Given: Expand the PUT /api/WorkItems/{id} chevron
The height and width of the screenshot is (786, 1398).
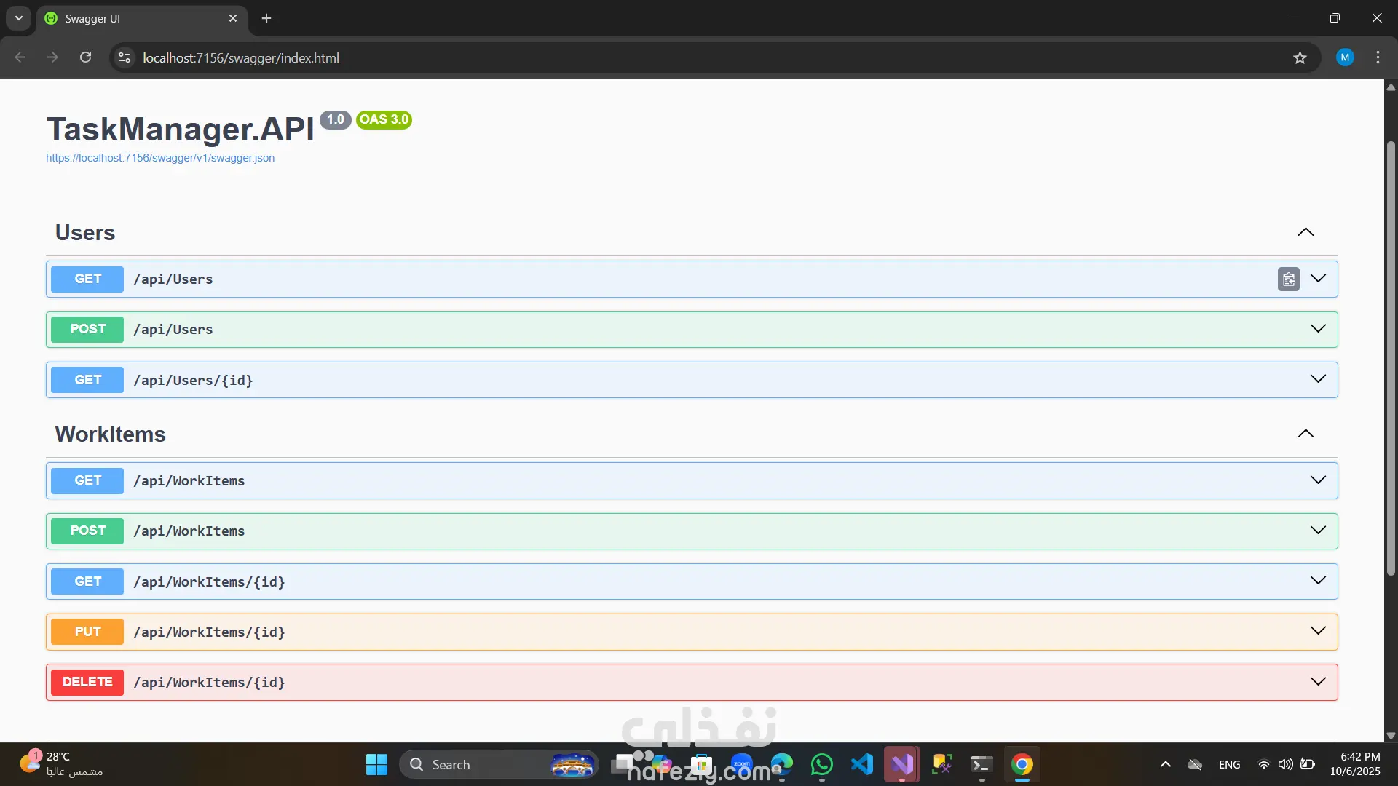Looking at the screenshot, I should (x=1317, y=631).
